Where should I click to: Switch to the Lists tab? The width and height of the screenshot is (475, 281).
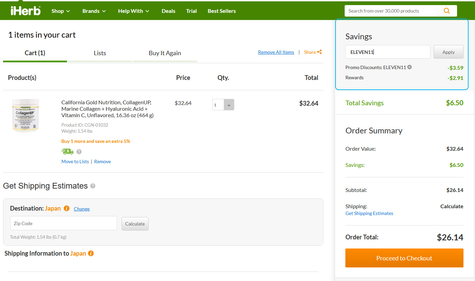click(x=100, y=53)
